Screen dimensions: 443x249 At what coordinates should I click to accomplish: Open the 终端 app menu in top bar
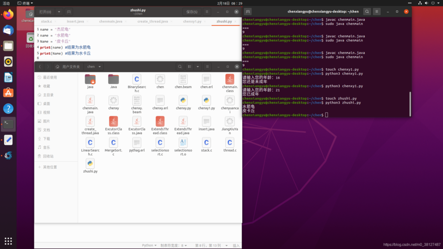click(25, 3)
